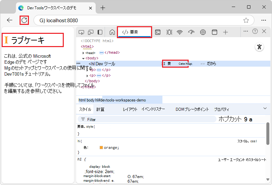This screenshot has width=272, height=185.
Task: Open the DevTools Welcome home tab
Action: [x=112, y=32]
